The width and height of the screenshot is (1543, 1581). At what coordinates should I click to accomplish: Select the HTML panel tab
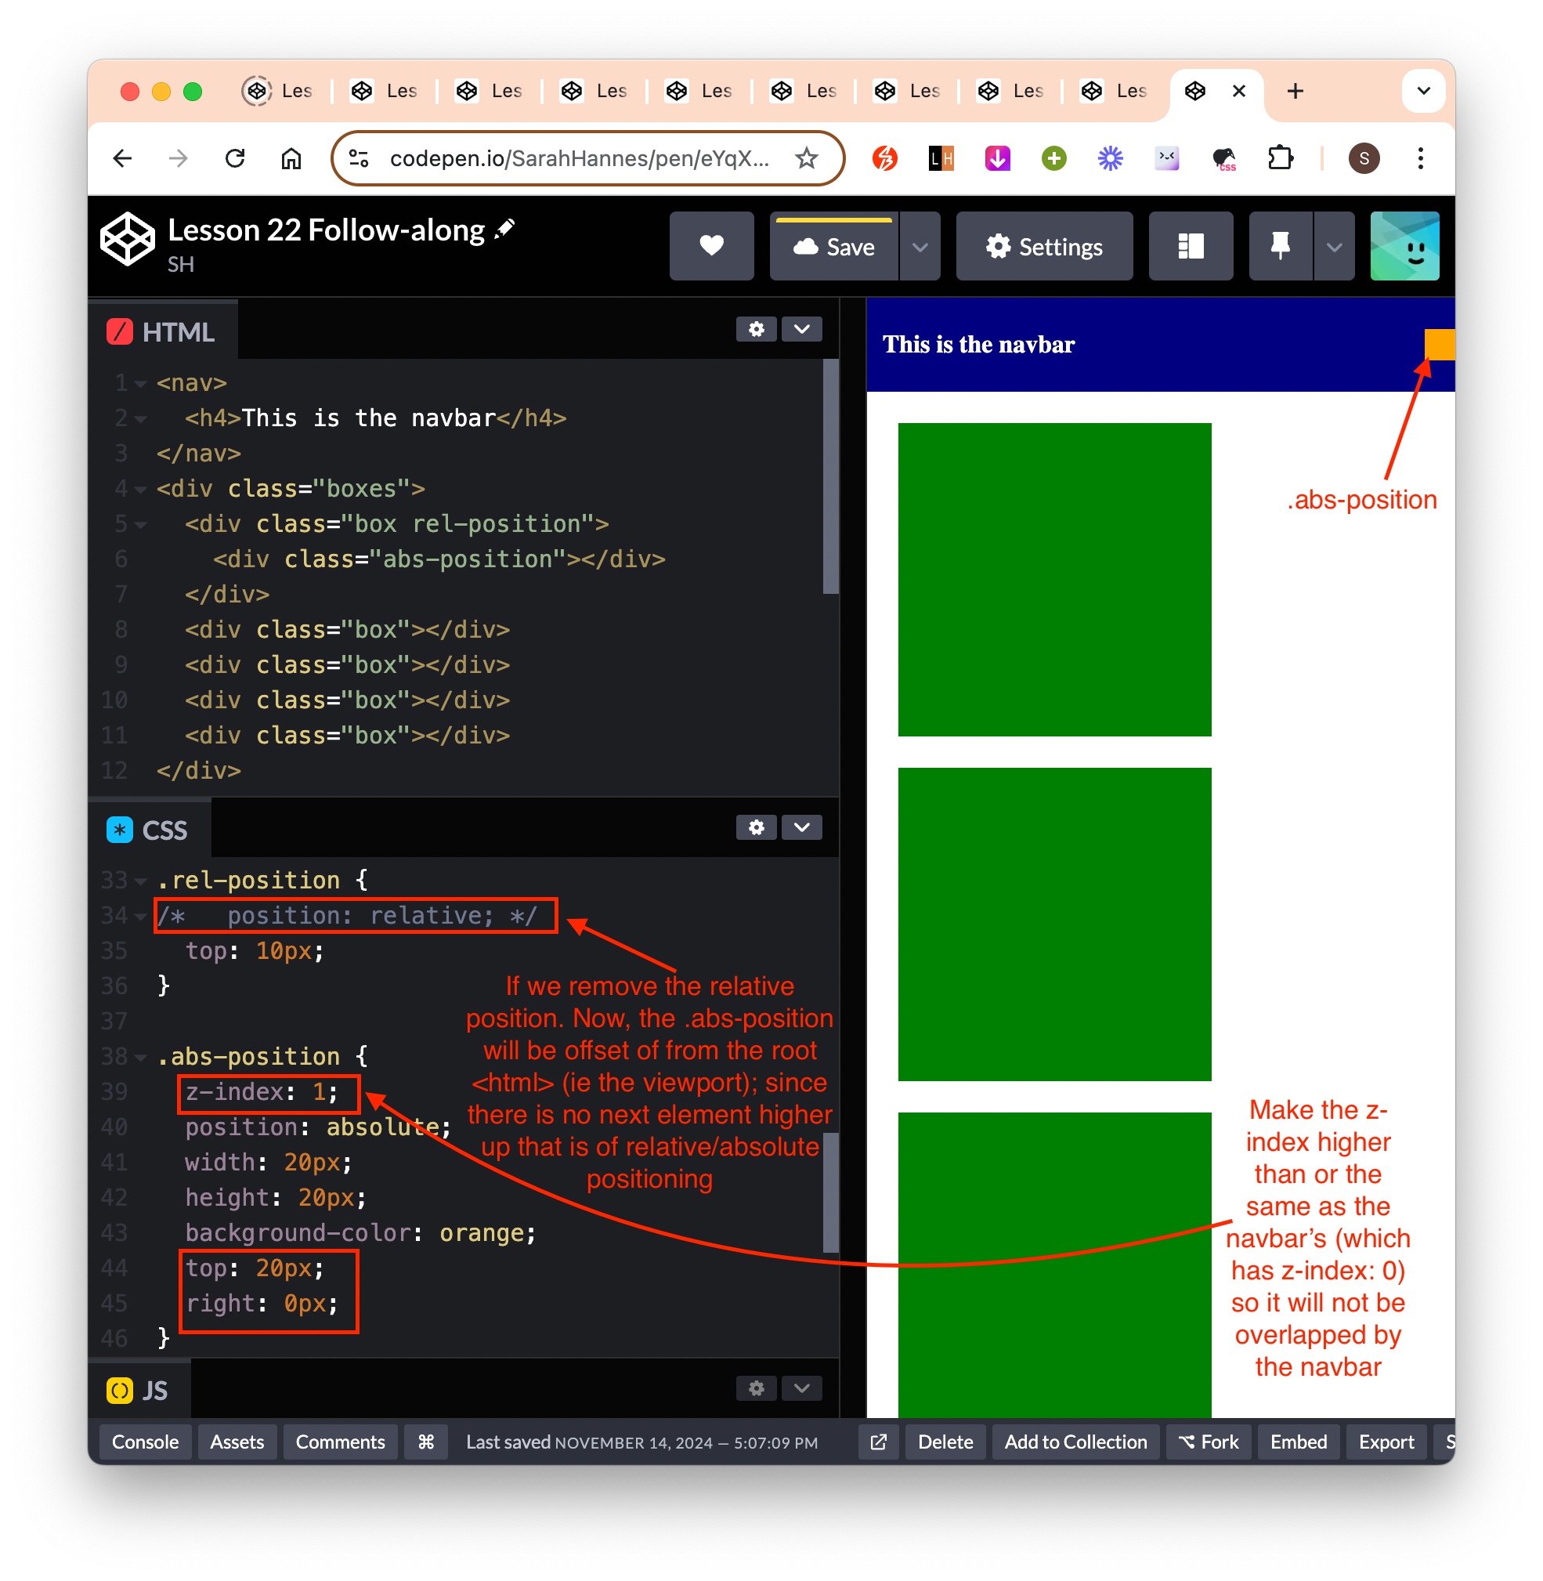(x=162, y=331)
